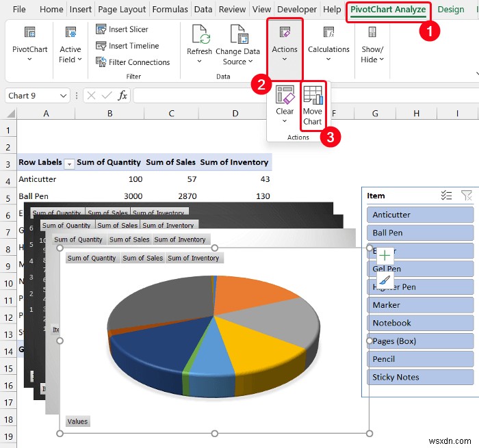Click the Calculations group icon
479x448 pixels.
[328, 32]
